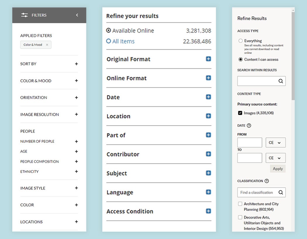Select the All Items link

(123, 41)
